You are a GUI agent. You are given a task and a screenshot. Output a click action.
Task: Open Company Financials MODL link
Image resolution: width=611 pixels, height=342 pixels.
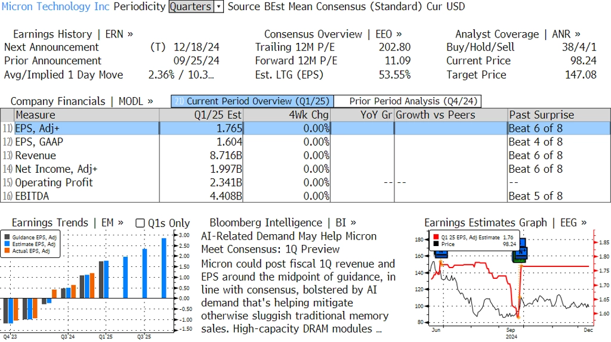coord(81,101)
